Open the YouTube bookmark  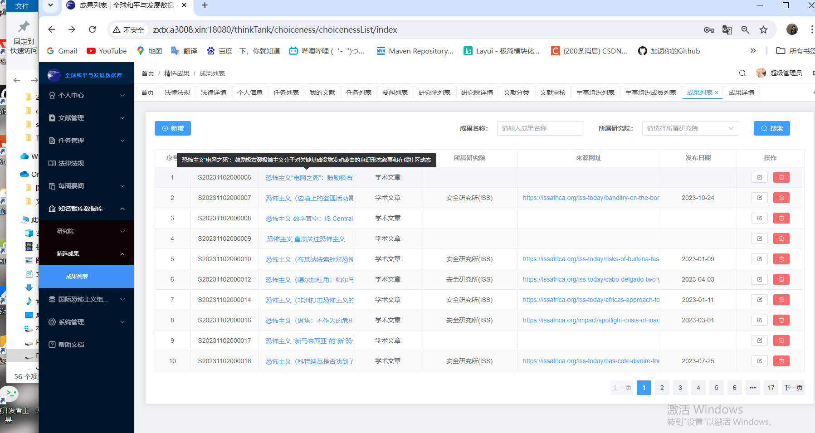pos(107,51)
